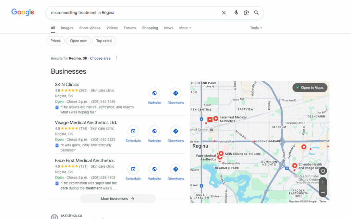Toggle the Prices filter chip
The image size is (351, 219).
pos(56,41)
